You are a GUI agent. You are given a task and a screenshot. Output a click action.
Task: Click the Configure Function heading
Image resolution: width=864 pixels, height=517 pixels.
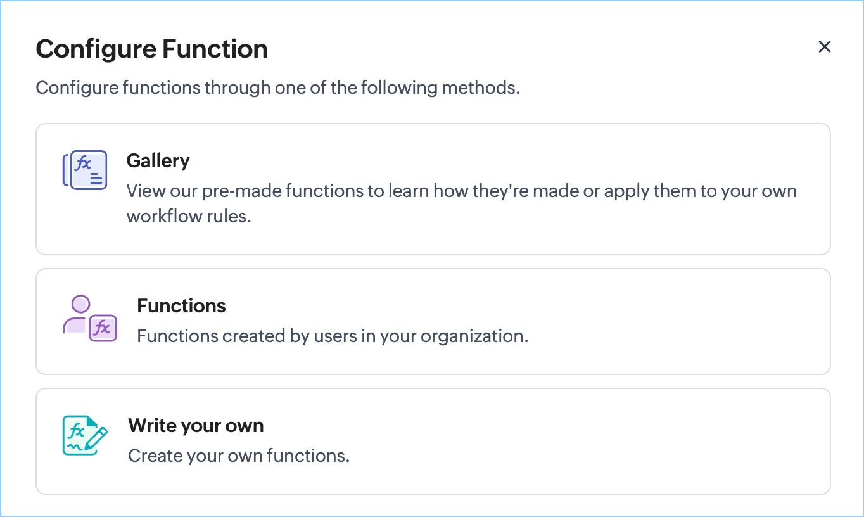click(x=151, y=49)
